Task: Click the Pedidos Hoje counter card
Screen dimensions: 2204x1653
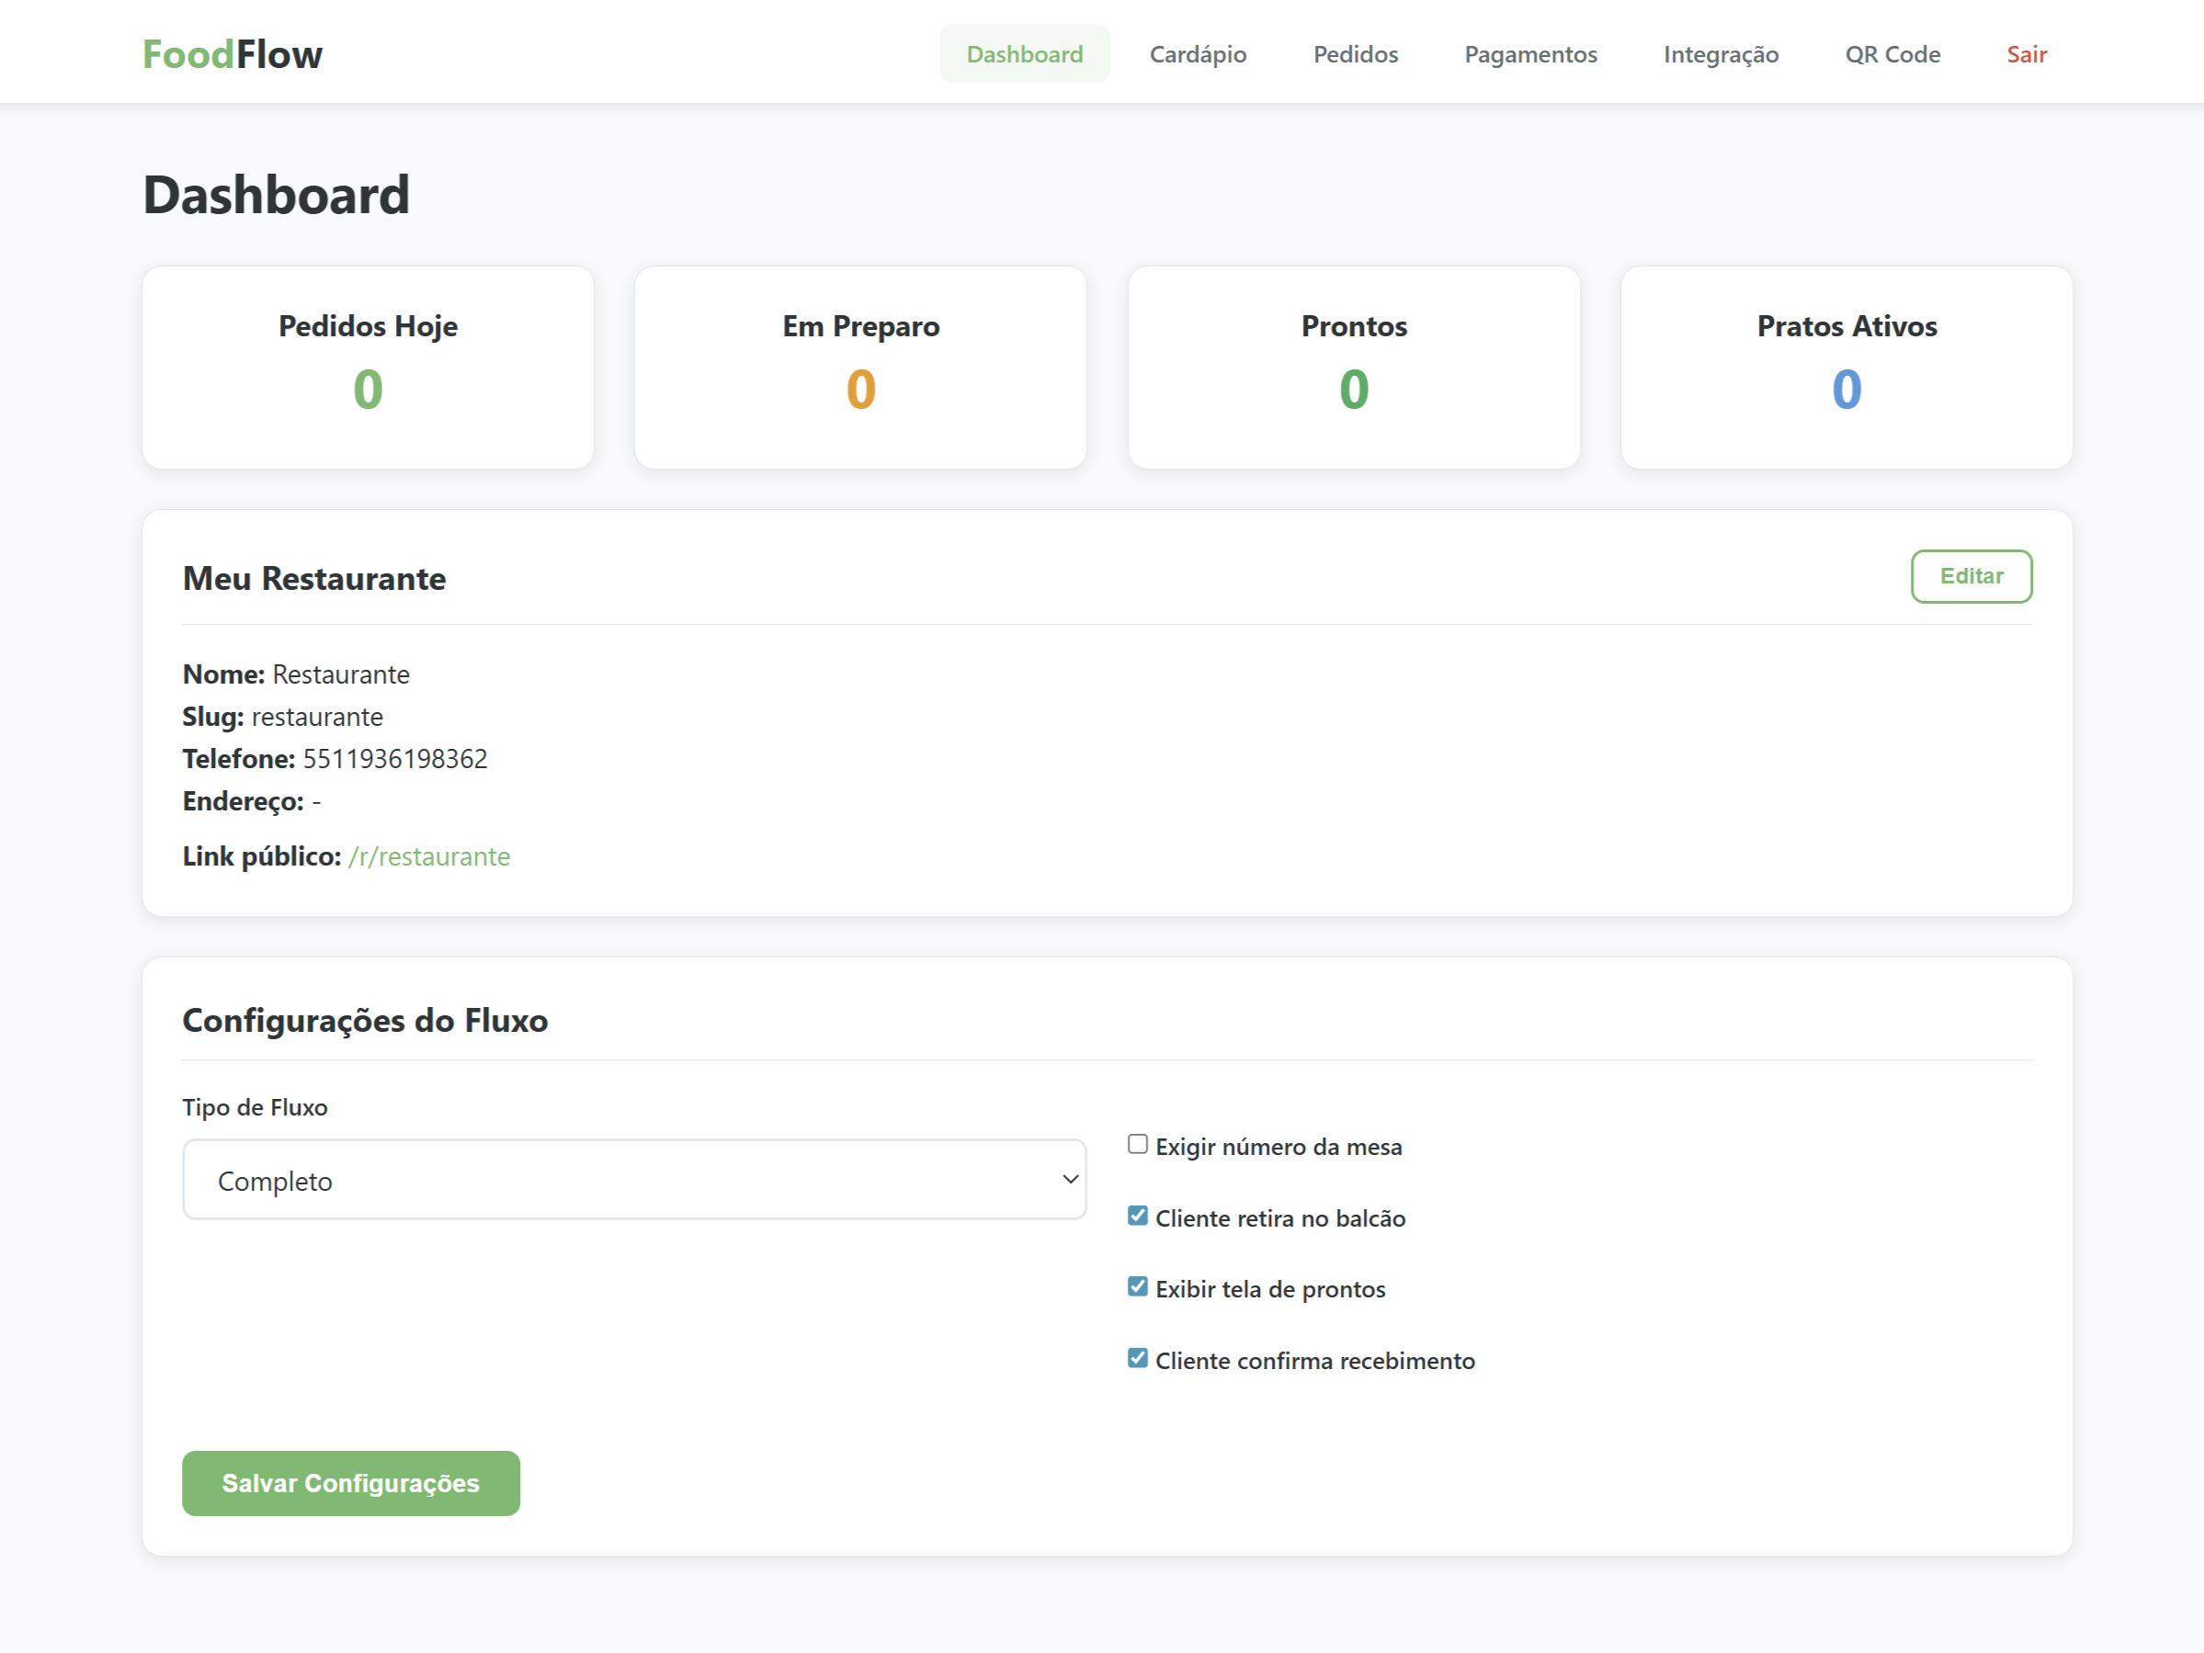Action: [368, 368]
